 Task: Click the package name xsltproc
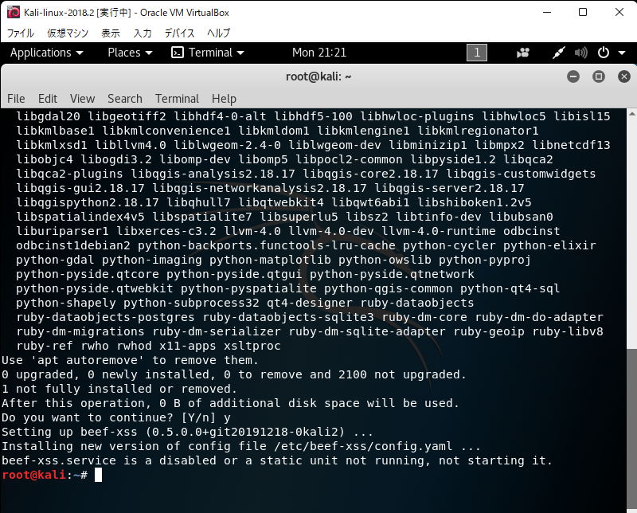tap(252, 346)
